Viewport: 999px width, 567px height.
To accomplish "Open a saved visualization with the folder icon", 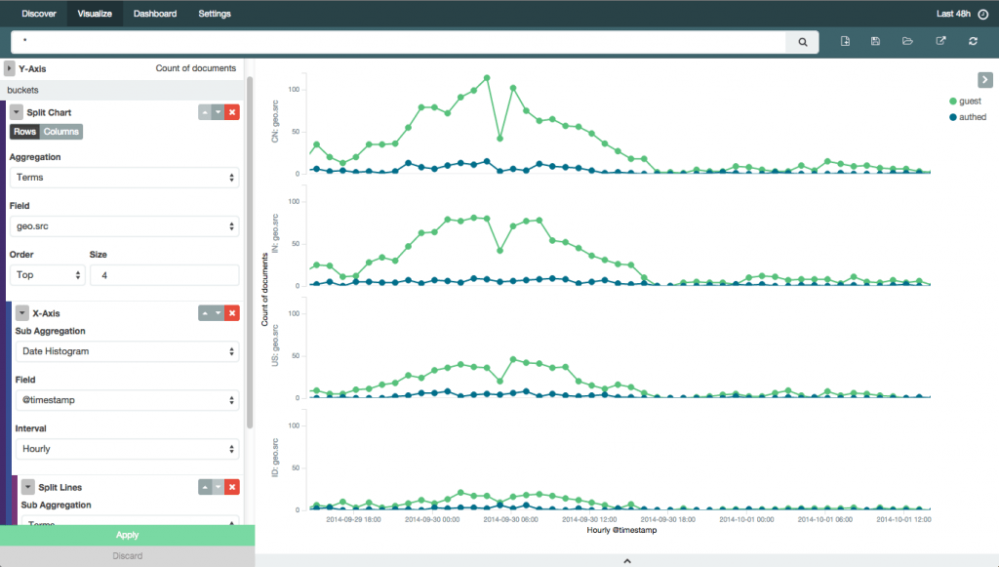I will click(x=907, y=41).
